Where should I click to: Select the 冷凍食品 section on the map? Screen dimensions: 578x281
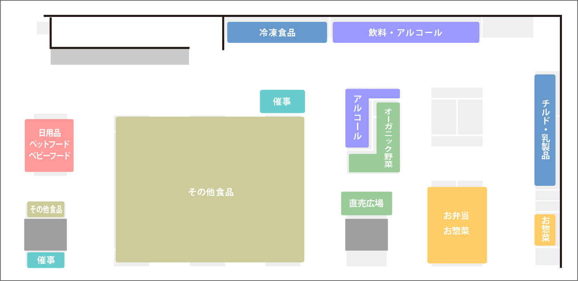277,33
